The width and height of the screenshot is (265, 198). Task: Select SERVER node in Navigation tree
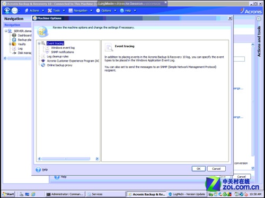click(x=22, y=31)
